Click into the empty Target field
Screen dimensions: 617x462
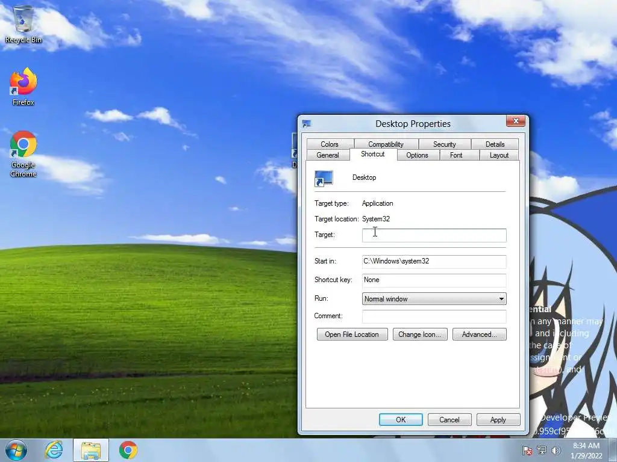(x=434, y=235)
